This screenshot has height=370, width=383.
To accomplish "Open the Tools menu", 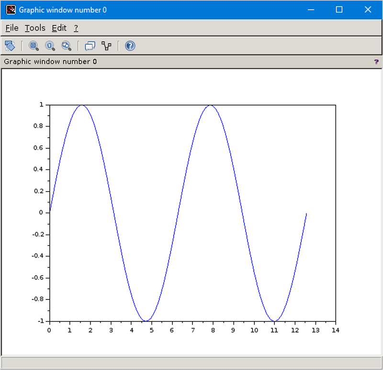I will coord(34,28).
